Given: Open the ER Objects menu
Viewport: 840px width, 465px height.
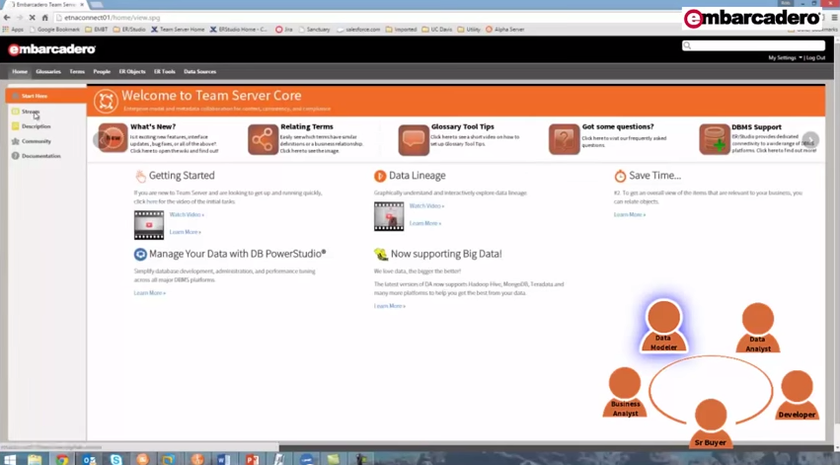Looking at the screenshot, I should 132,71.
